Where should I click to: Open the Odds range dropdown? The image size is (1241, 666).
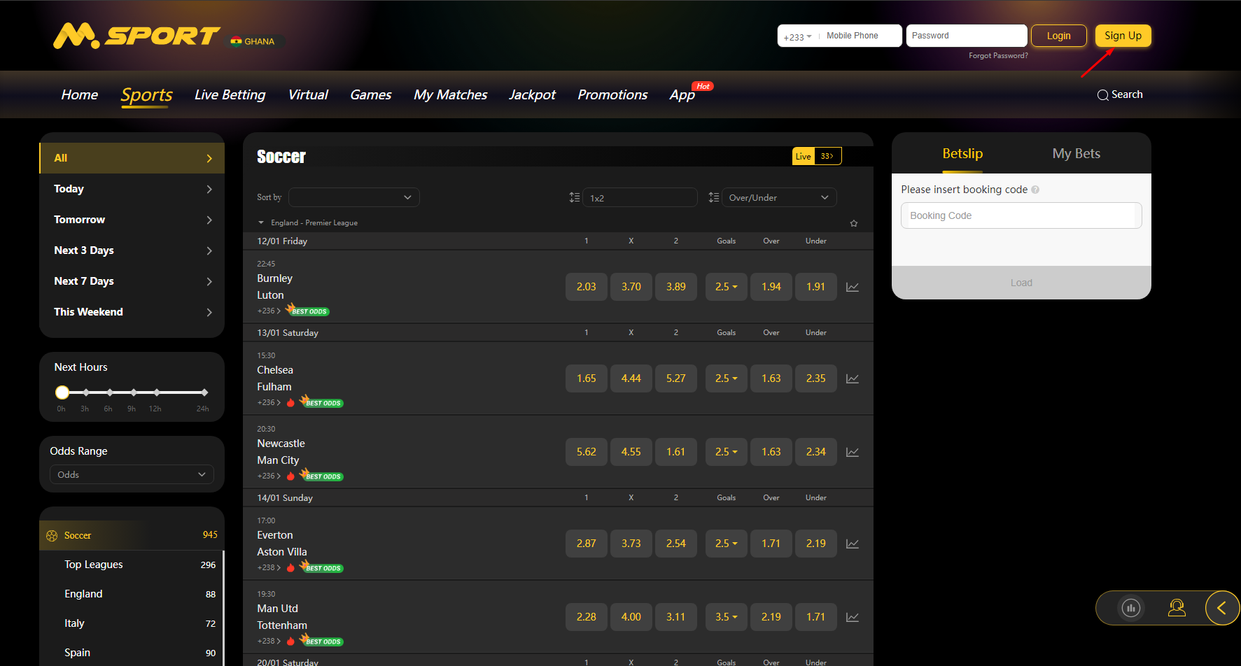(132, 474)
